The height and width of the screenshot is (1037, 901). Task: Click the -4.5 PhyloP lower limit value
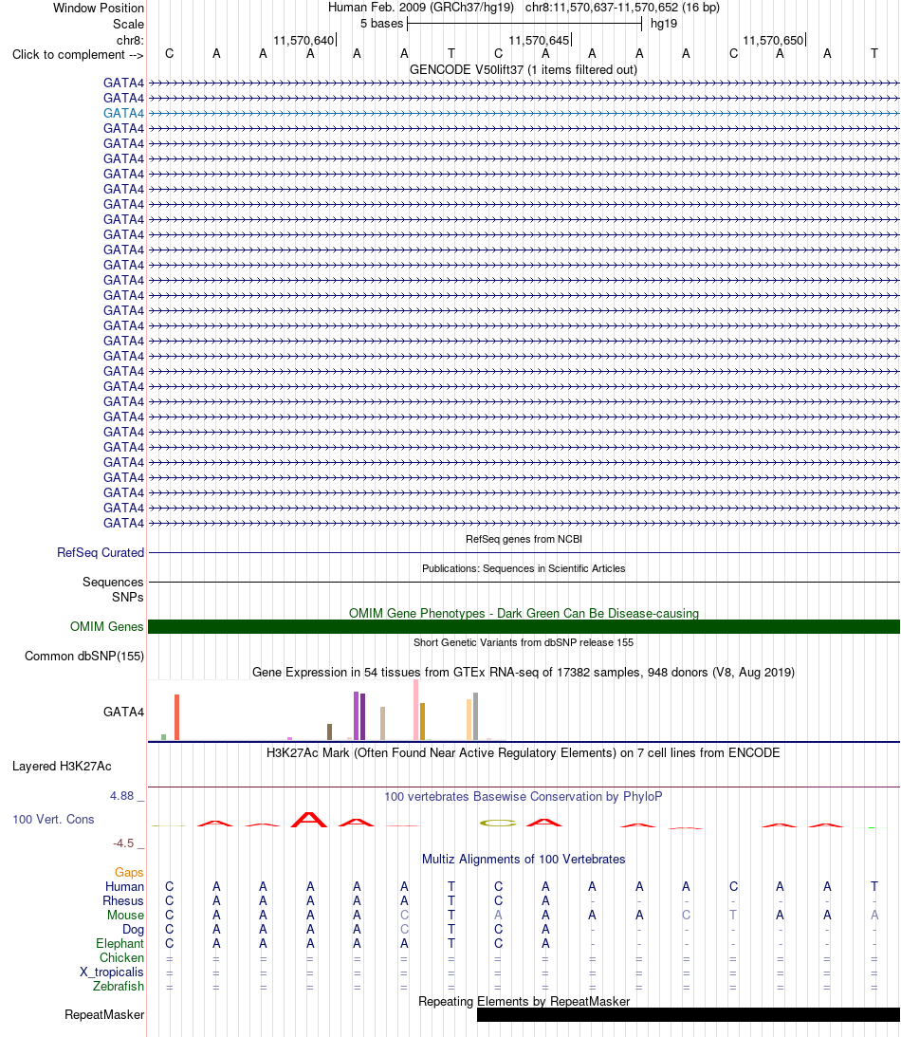[x=123, y=843]
